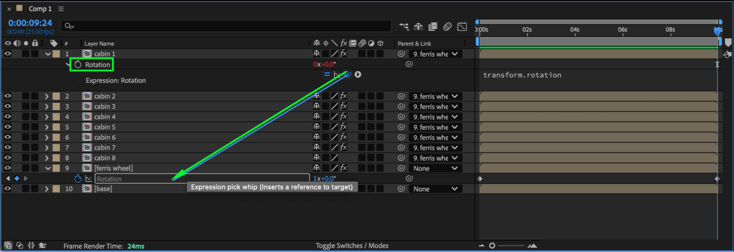Click the parent pick whip for cabin 2

pyautogui.click(x=401, y=96)
